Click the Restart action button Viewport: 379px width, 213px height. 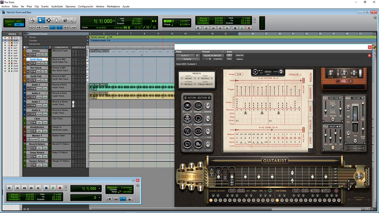pyautogui.click(x=187, y=144)
